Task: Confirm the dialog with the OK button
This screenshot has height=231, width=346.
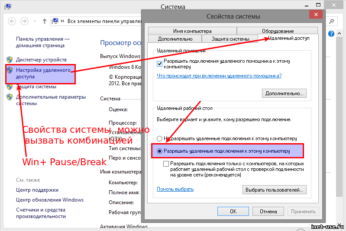Action: (233, 212)
